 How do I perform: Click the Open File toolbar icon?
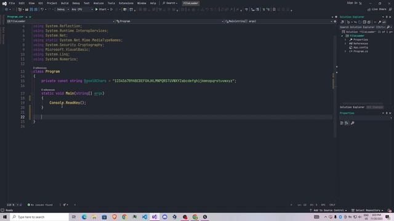coord(26,10)
